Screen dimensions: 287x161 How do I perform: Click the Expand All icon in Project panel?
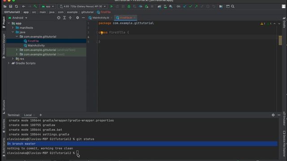click(x=65, y=18)
